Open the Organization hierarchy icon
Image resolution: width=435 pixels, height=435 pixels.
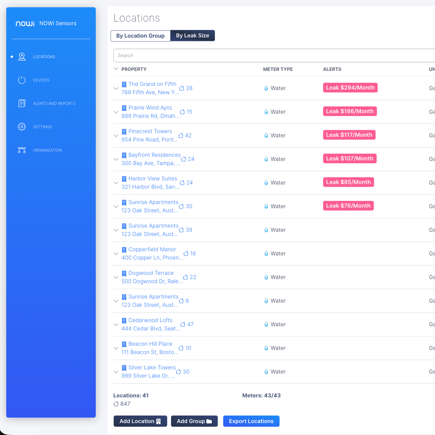pyautogui.click(x=22, y=150)
